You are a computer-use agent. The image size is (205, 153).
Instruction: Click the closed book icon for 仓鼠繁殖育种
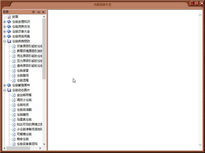pos(9,85)
